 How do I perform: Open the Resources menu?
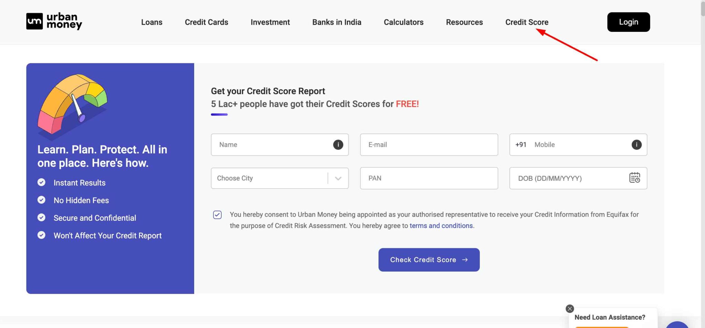point(464,22)
